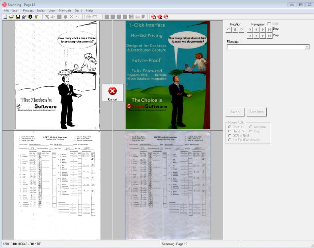Screen dimensions: 314x248
Task: Go to next document in Doc navigation
Action: pos(263,30)
